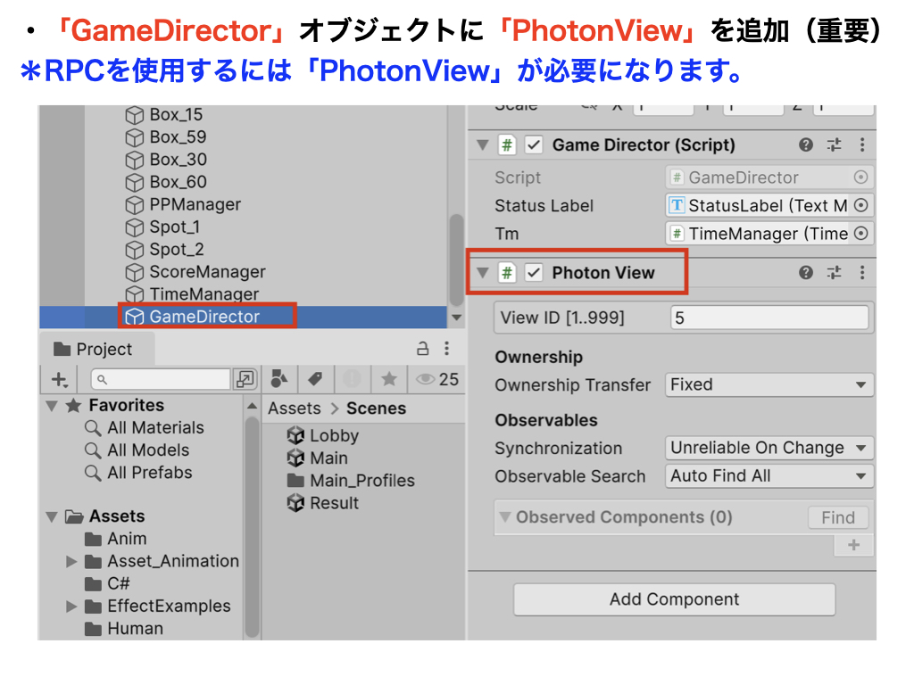The height and width of the screenshot is (685, 914).
Task: Open search-by-type filter in Project
Action: click(x=279, y=379)
